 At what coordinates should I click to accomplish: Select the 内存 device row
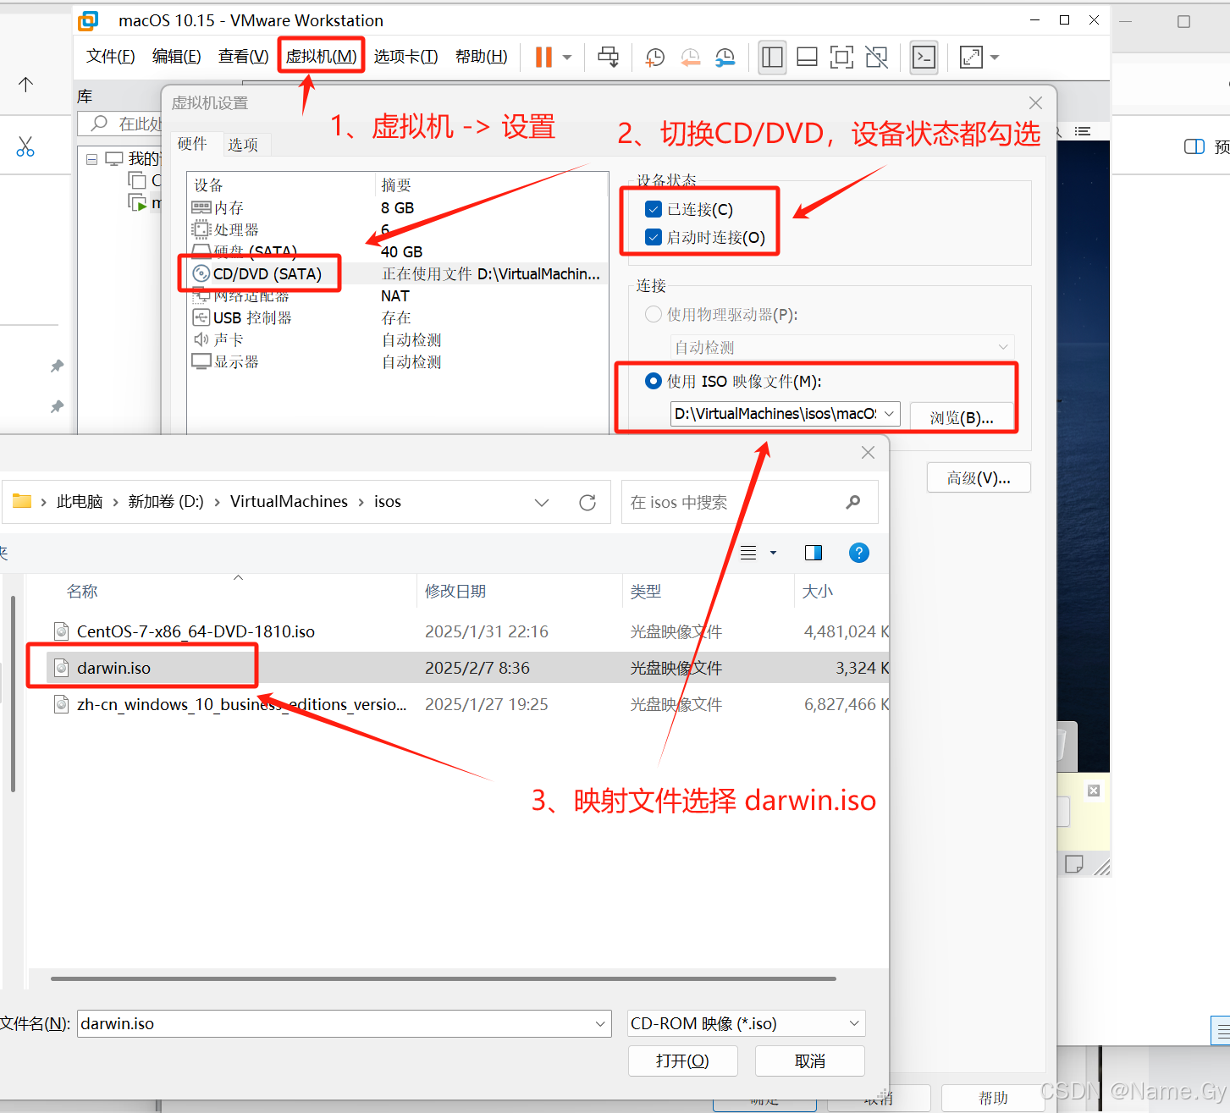(397, 208)
